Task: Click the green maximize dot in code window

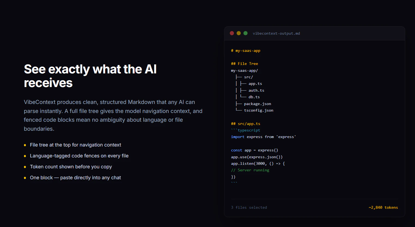Action: pyautogui.click(x=246, y=33)
